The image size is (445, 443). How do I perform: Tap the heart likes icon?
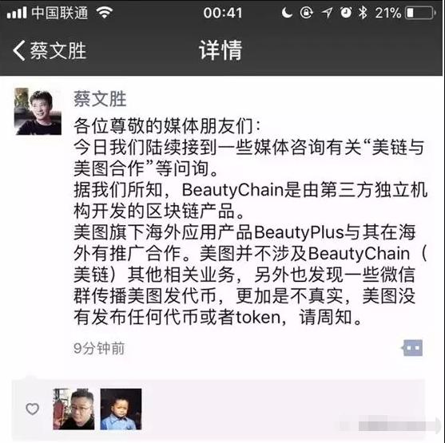32,409
